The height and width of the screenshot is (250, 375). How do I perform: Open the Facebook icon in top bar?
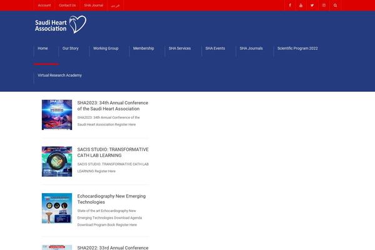[290, 5]
